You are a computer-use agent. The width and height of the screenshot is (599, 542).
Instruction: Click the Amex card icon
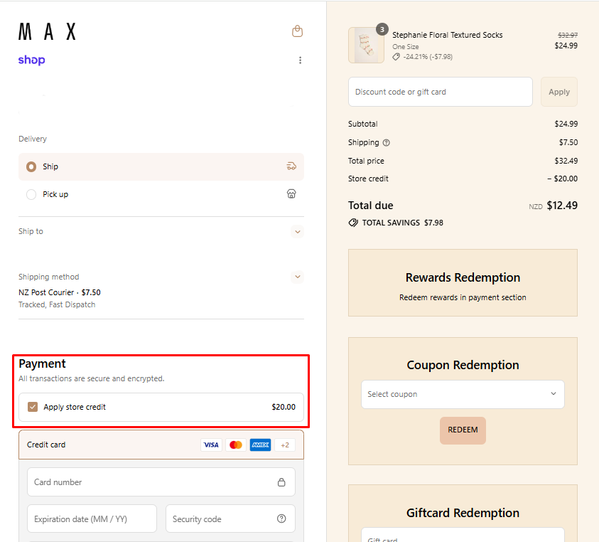(260, 445)
